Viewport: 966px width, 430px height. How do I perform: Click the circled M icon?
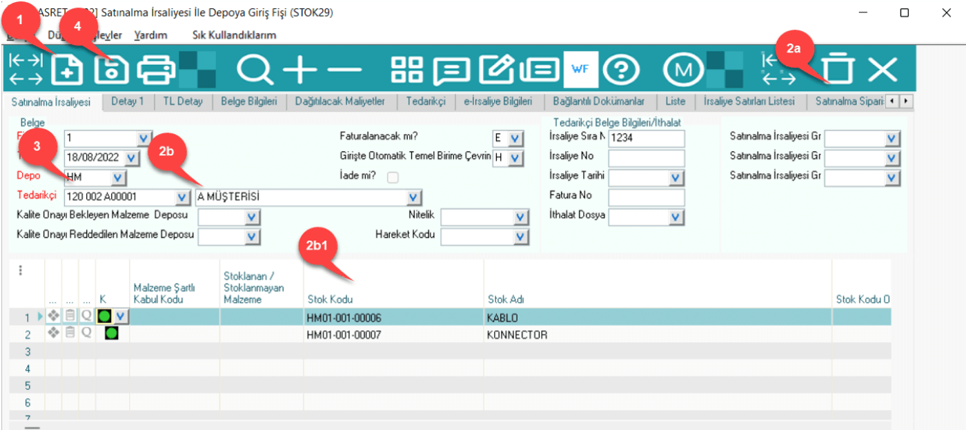(x=683, y=70)
